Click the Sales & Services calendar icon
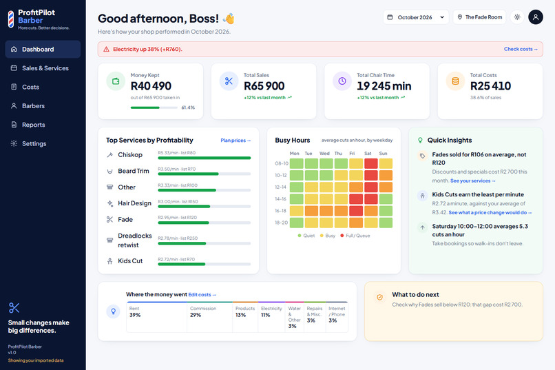555x370 pixels. click(x=14, y=68)
